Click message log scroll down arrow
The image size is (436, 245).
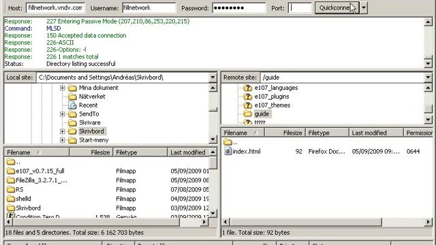(x=429, y=63)
